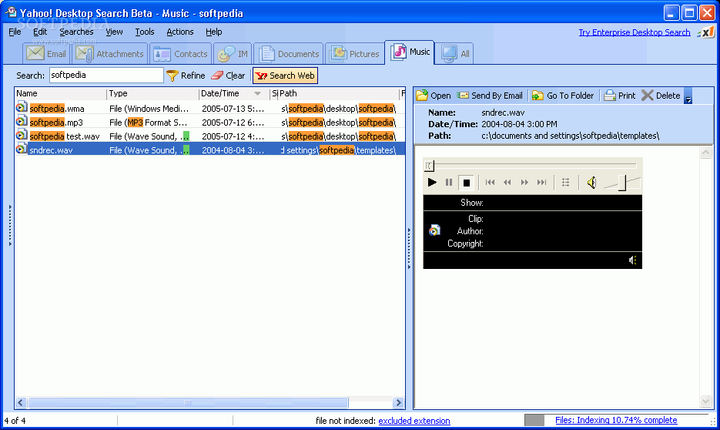Click the softpedia test.wav file icon
720x430 pixels.
point(22,136)
